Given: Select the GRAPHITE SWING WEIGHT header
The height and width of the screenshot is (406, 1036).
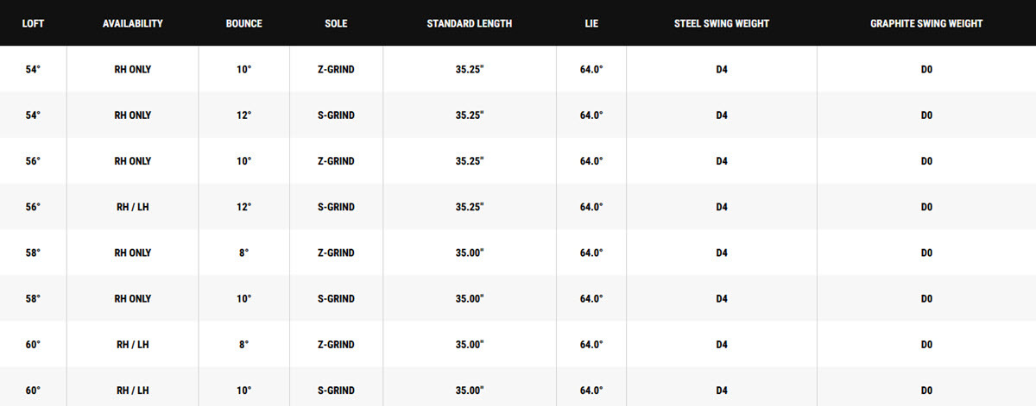Looking at the screenshot, I should (926, 23).
